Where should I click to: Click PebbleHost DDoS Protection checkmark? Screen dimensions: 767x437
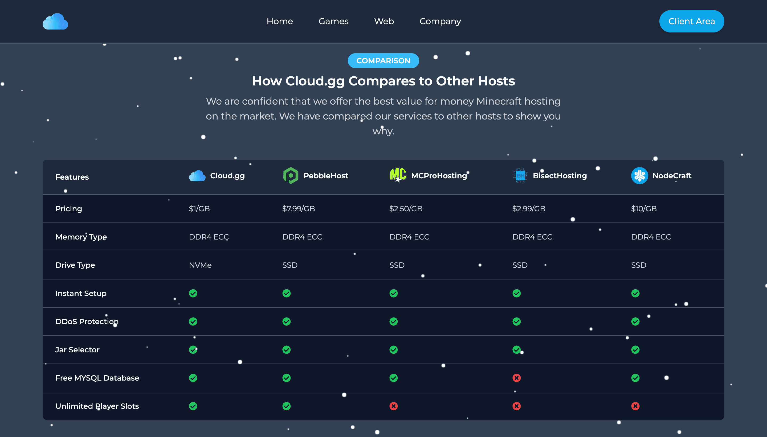pos(287,321)
